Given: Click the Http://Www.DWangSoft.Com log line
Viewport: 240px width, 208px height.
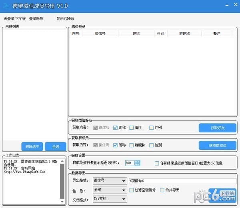Looking at the screenshot, I should [24, 172].
